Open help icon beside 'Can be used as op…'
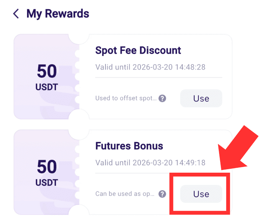 (162, 194)
